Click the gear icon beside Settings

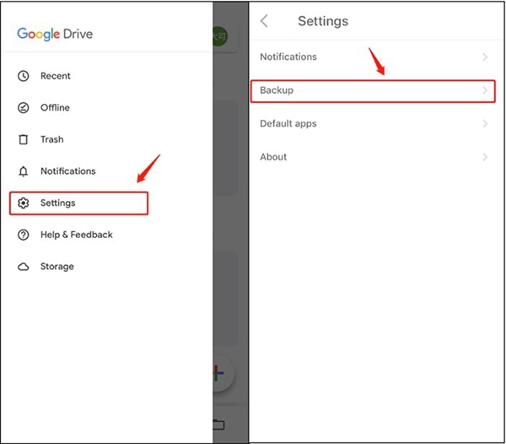tap(24, 203)
